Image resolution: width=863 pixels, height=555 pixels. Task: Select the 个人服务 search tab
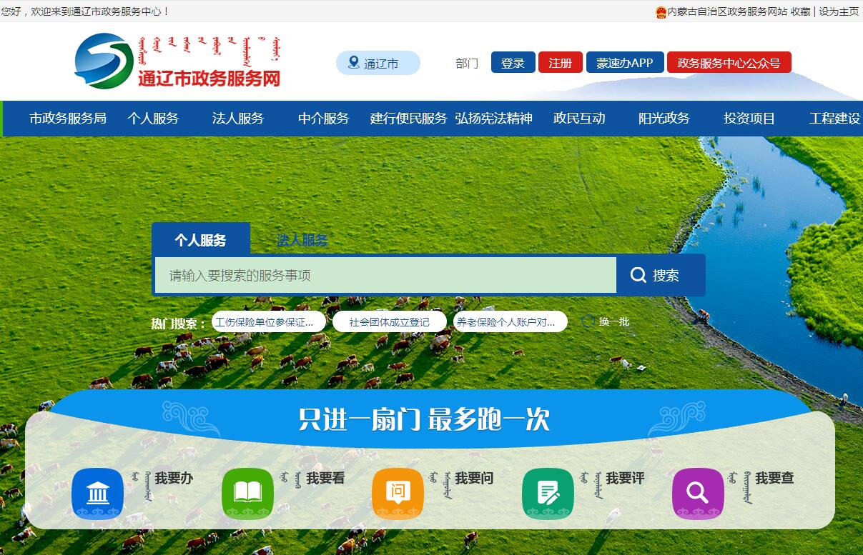coord(200,240)
